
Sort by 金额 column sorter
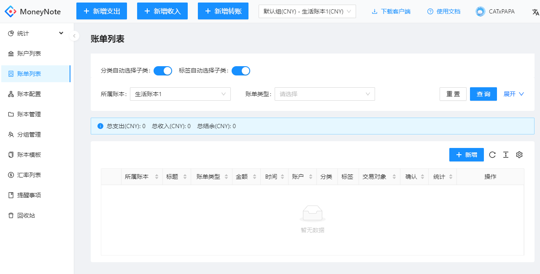pyautogui.click(x=254, y=177)
